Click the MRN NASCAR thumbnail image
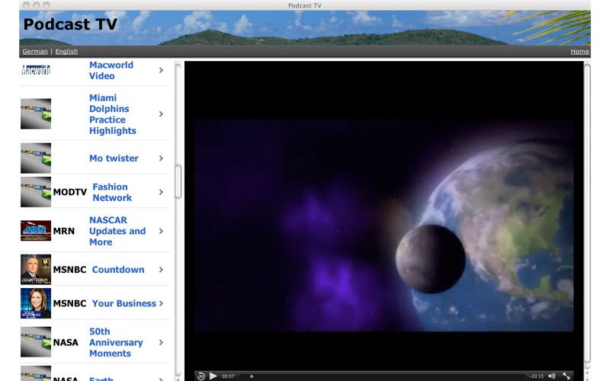Image resolution: width=610 pixels, height=381 pixels. [x=36, y=231]
